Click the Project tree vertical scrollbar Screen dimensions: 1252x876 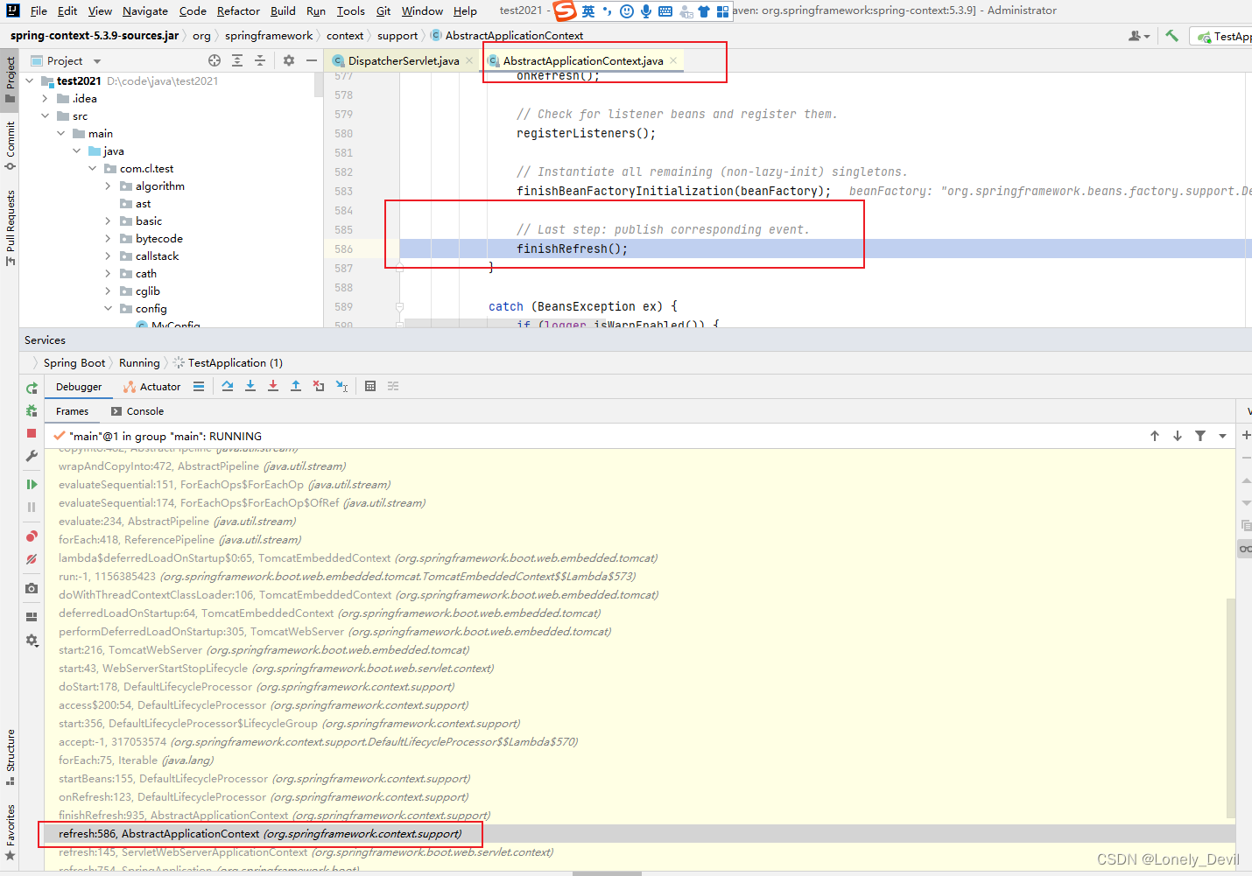[318, 85]
